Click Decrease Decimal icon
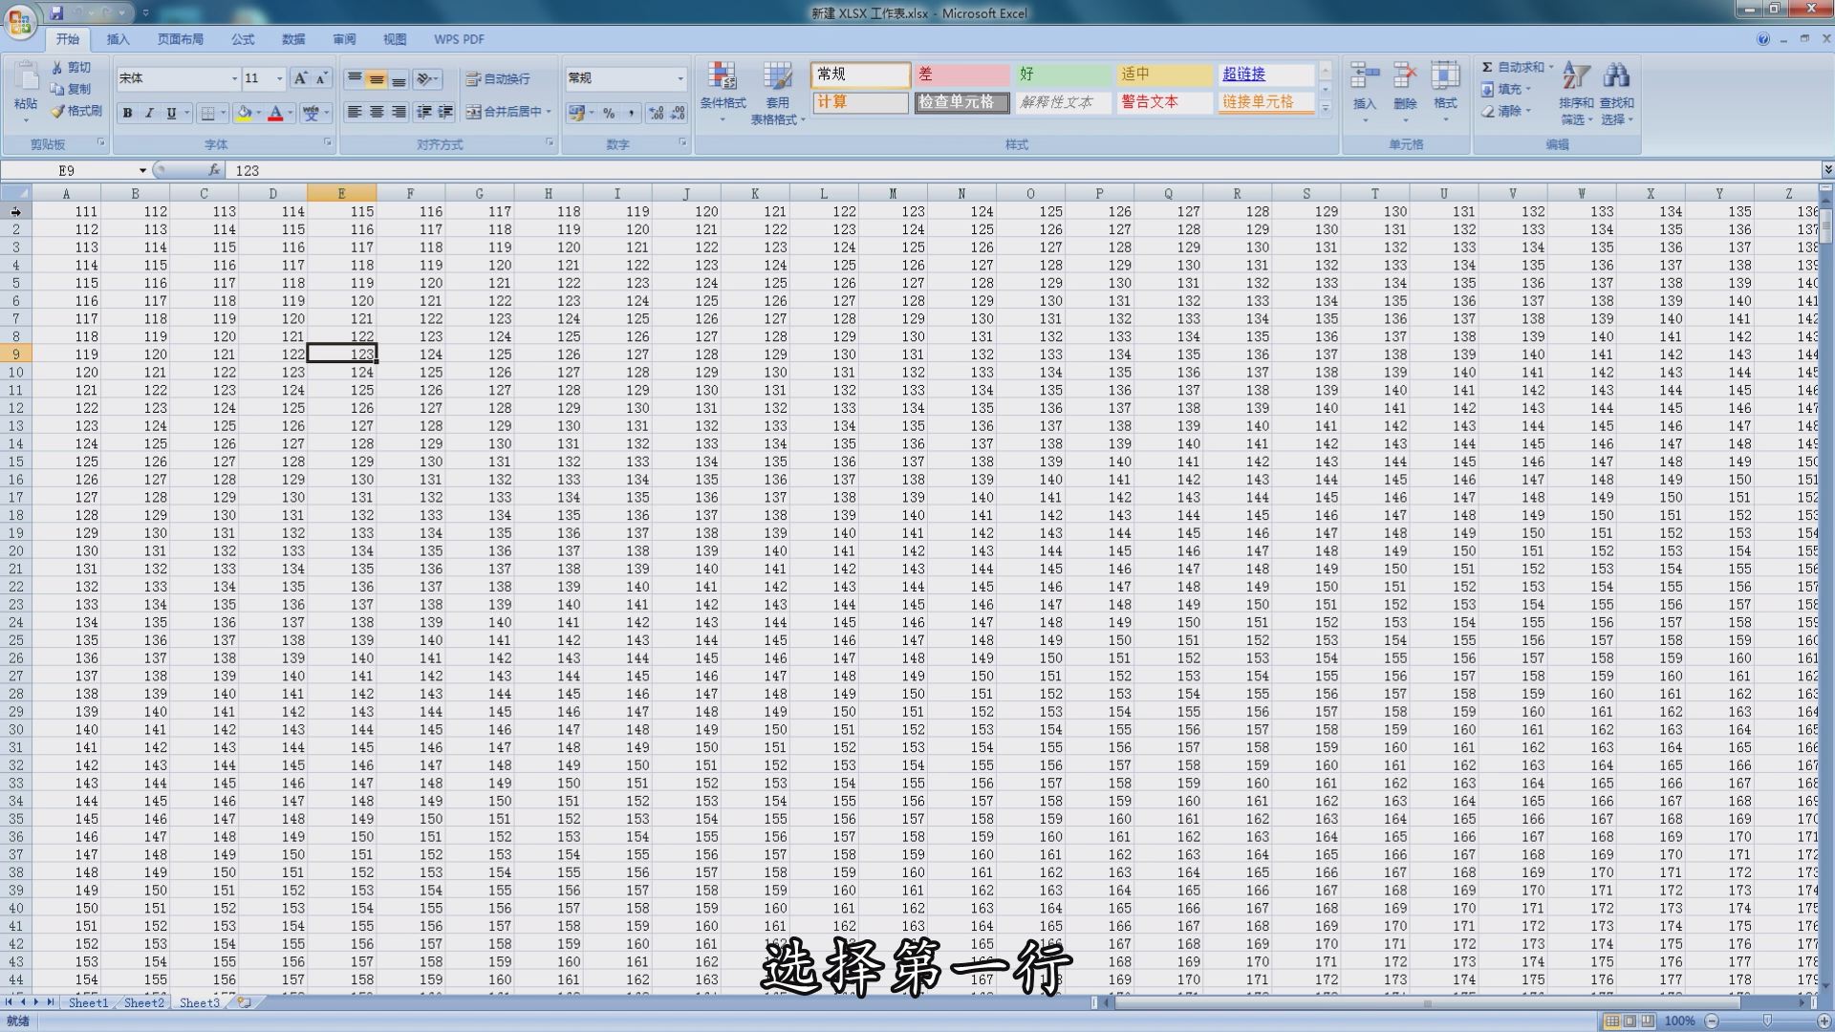Screen dimensions: 1835x1032 (x=678, y=113)
